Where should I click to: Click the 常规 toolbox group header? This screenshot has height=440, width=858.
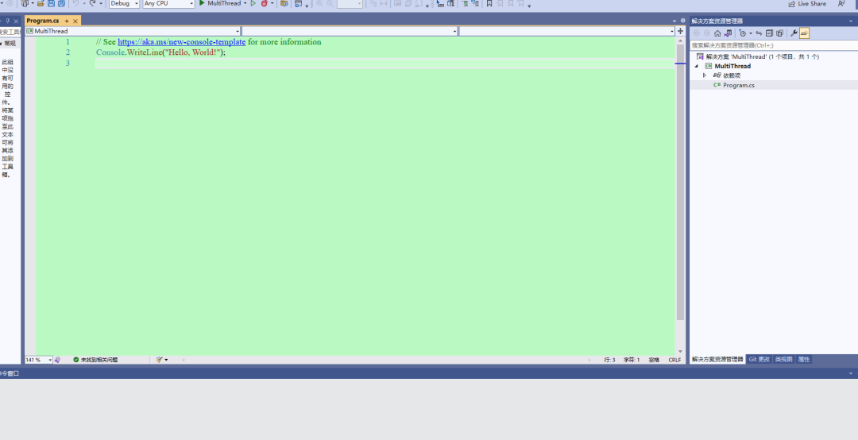[10, 43]
